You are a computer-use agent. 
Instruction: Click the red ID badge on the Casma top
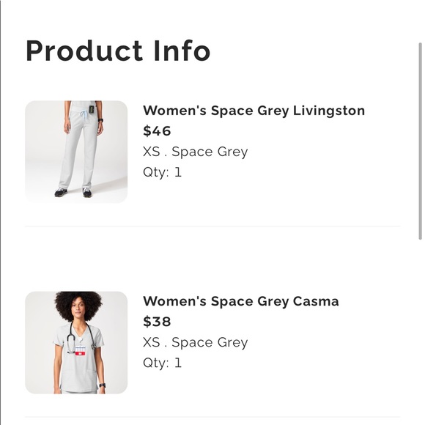point(80,353)
